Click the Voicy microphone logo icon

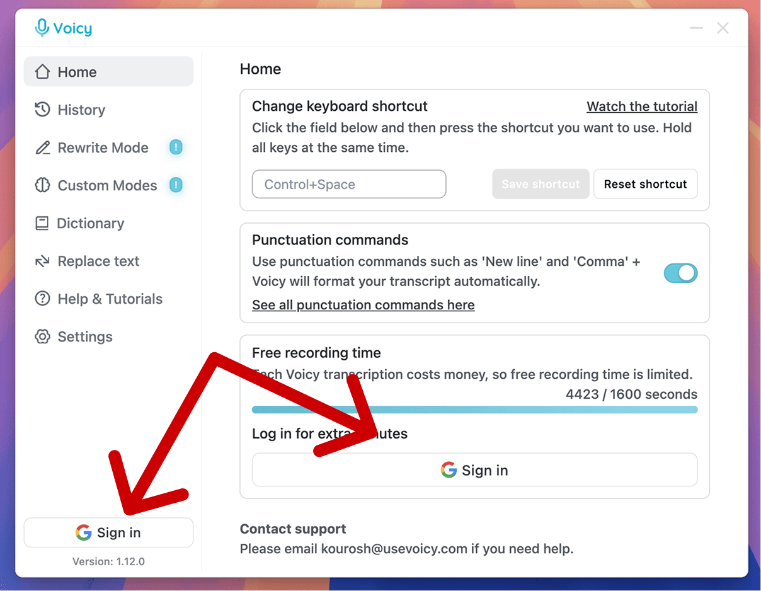pyautogui.click(x=42, y=28)
